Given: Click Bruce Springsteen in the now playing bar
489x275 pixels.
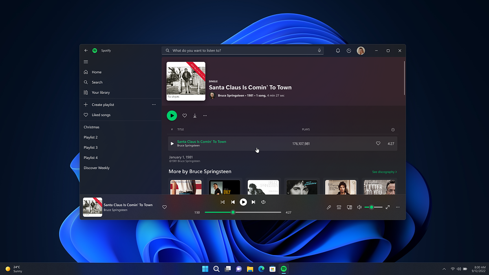Looking at the screenshot, I should [x=115, y=210].
